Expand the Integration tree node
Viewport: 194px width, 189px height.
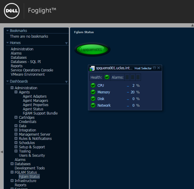(x=16, y=130)
